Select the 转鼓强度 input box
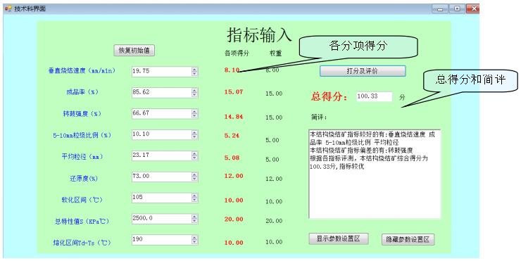 coord(161,113)
